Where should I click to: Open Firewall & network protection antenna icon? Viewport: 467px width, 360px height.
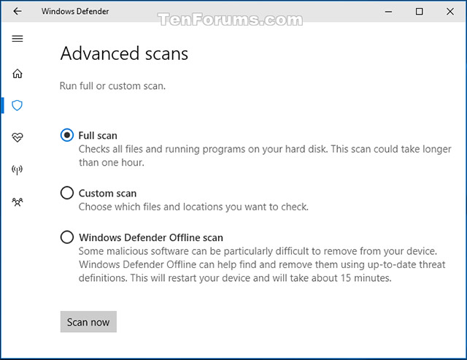pyautogui.click(x=17, y=169)
